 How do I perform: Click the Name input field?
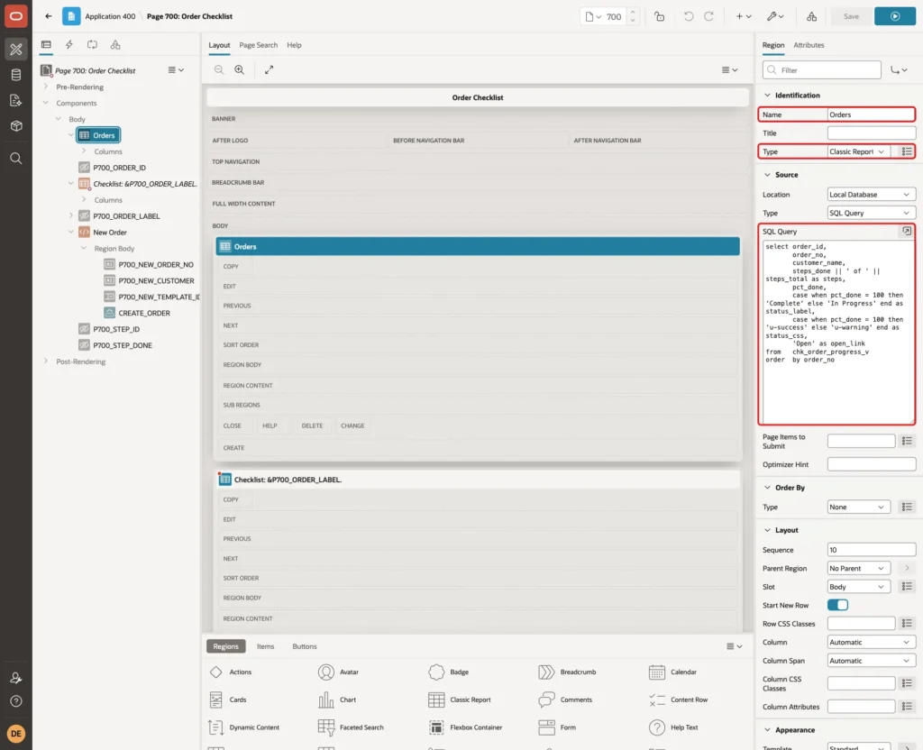tap(872, 114)
